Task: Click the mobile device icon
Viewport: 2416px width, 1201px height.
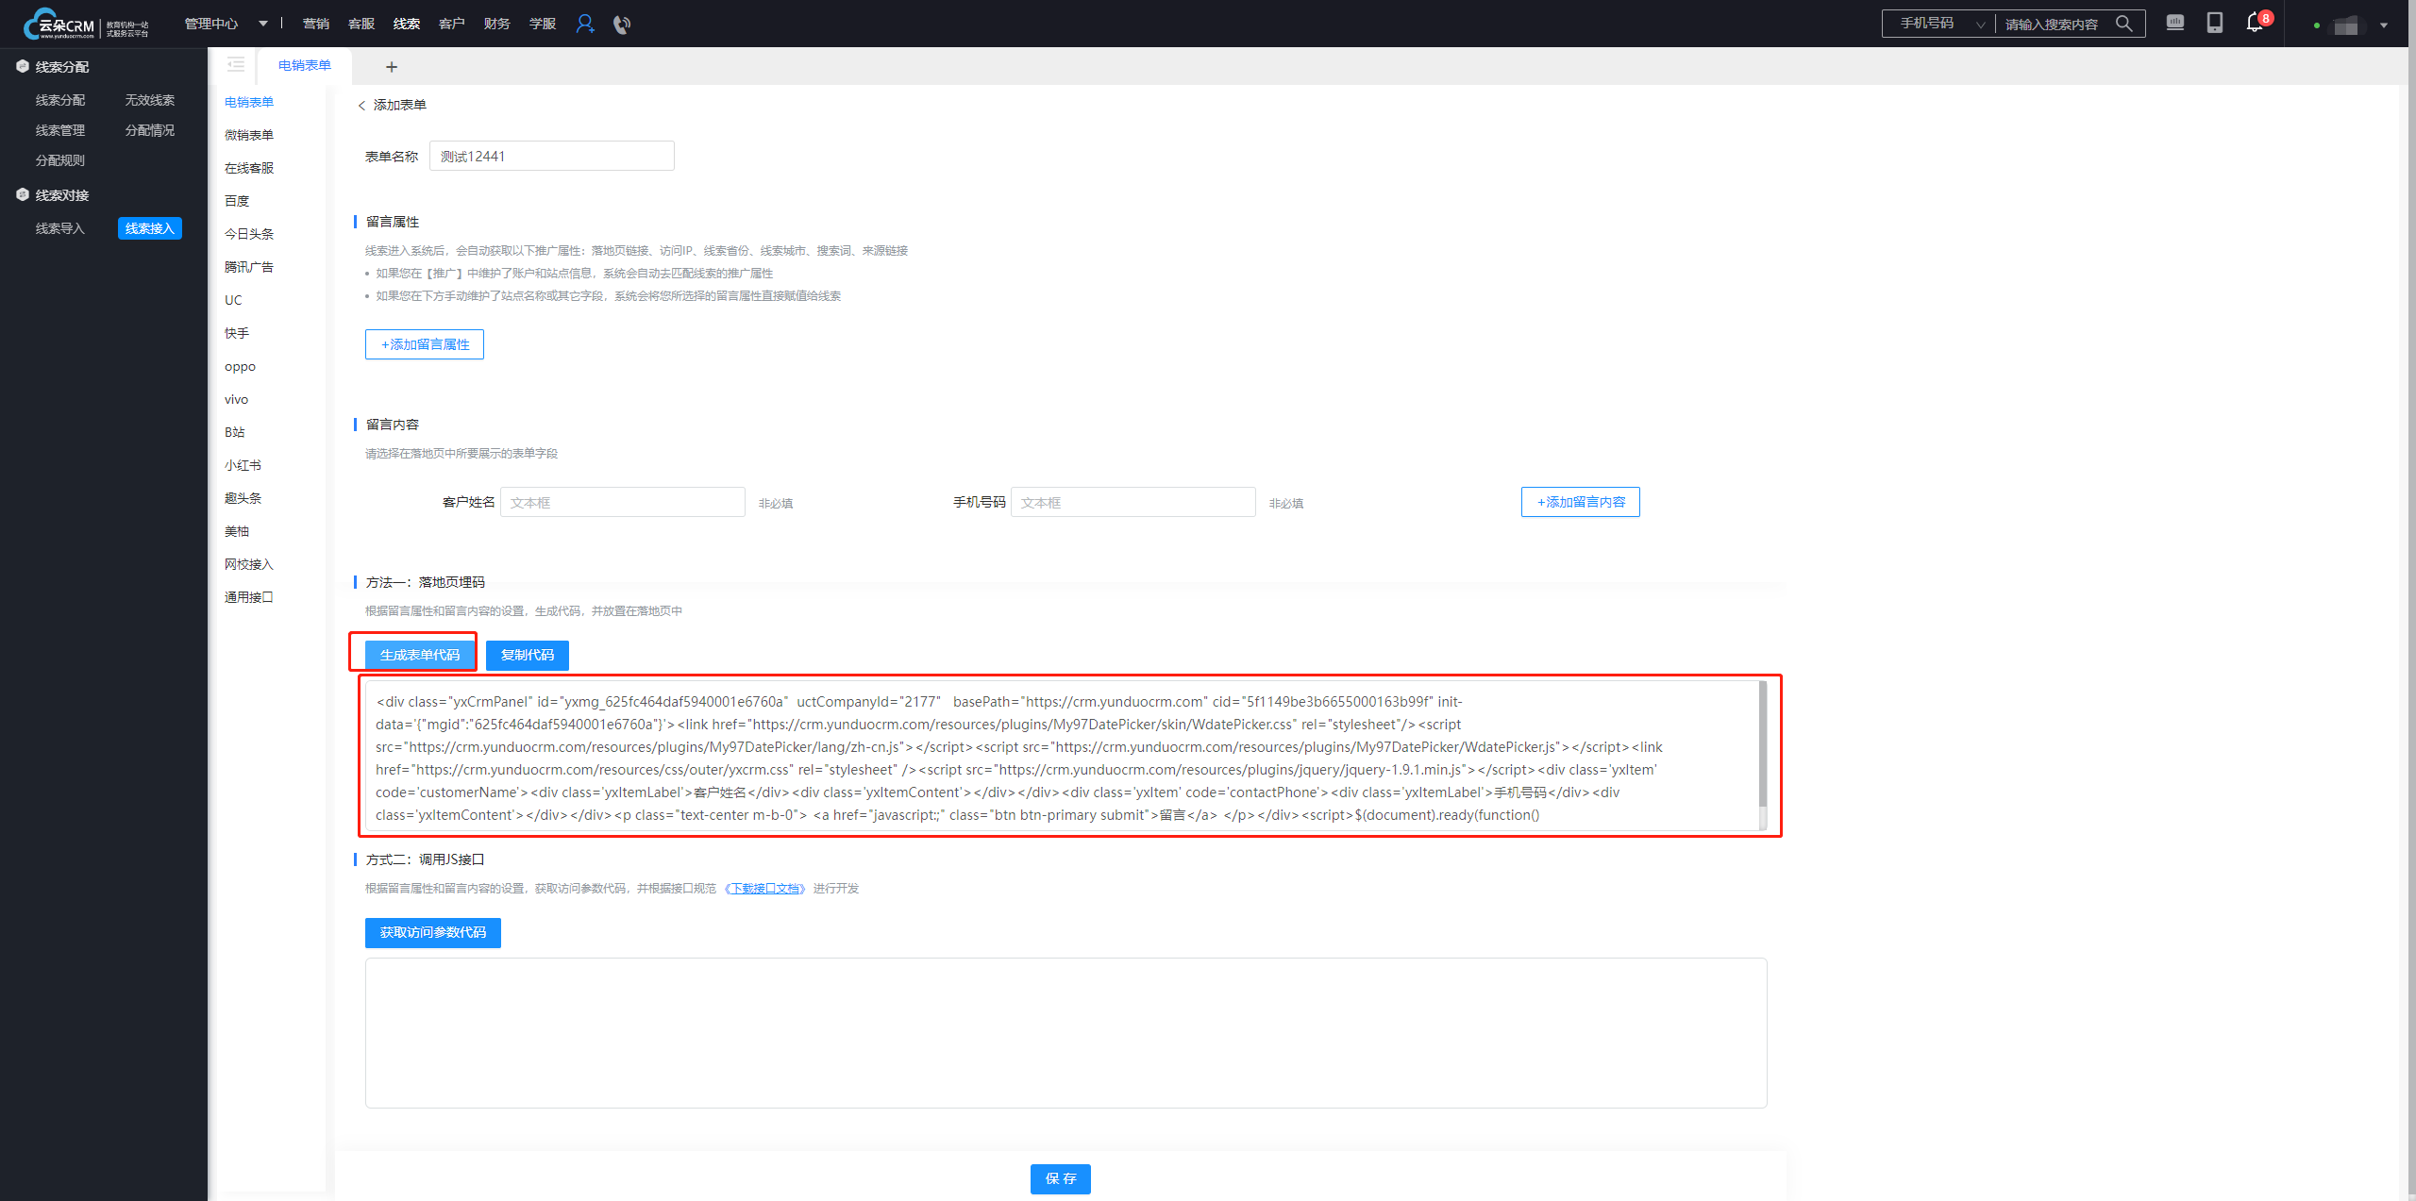Action: click(x=2215, y=23)
